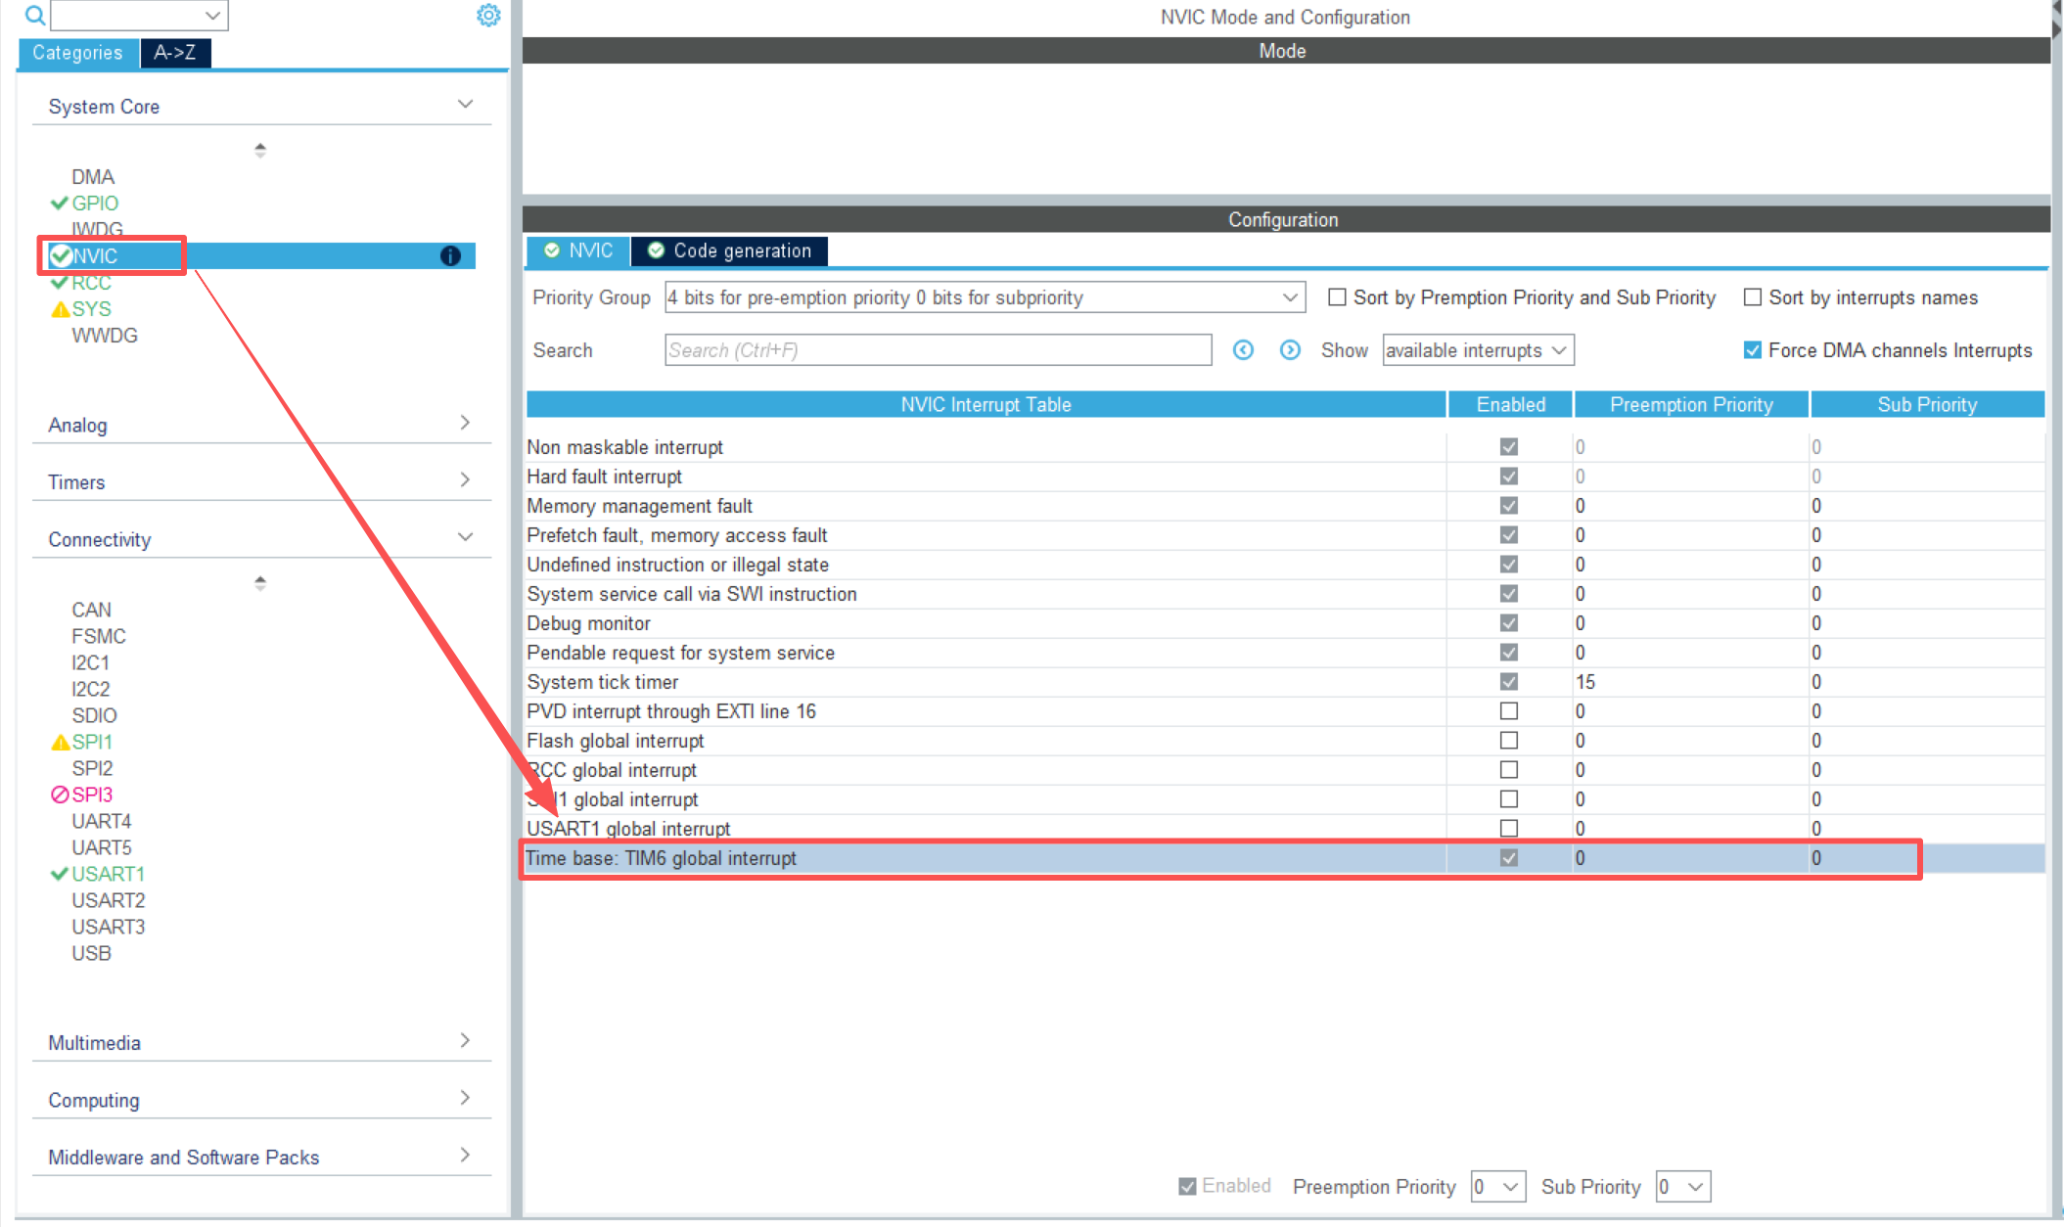Enable Flash global interrupt checkbox
Image resolution: width=2064 pixels, height=1227 pixels.
pyautogui.click(x=1509, y=741)
